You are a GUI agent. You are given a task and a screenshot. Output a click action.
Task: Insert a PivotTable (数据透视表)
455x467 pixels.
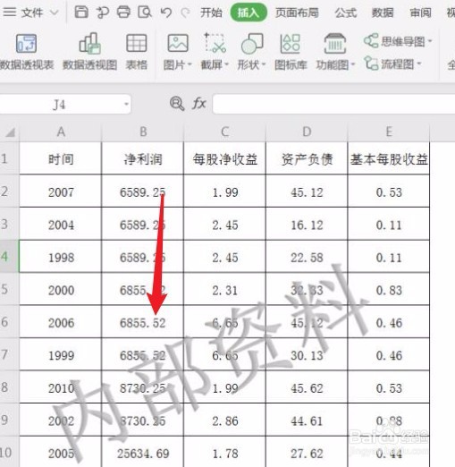27,52
